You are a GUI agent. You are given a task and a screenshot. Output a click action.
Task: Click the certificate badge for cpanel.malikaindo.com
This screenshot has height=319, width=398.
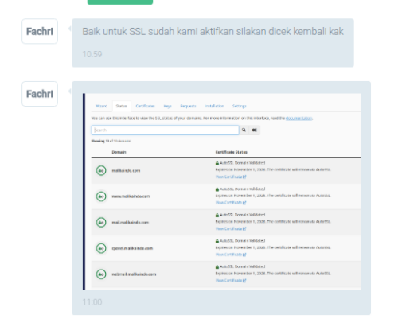click(x=101, y=248)
